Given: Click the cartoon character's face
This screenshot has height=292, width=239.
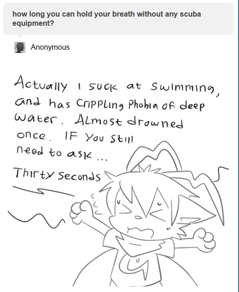Looking at the screenshot, I should tap(141, 214).
